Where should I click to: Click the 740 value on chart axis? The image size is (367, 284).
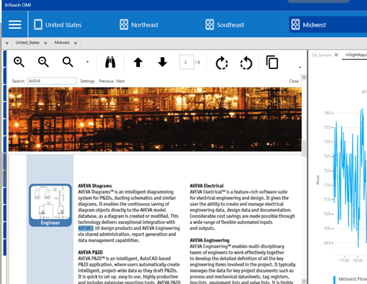pyautogui.click(x=327, y=113)
